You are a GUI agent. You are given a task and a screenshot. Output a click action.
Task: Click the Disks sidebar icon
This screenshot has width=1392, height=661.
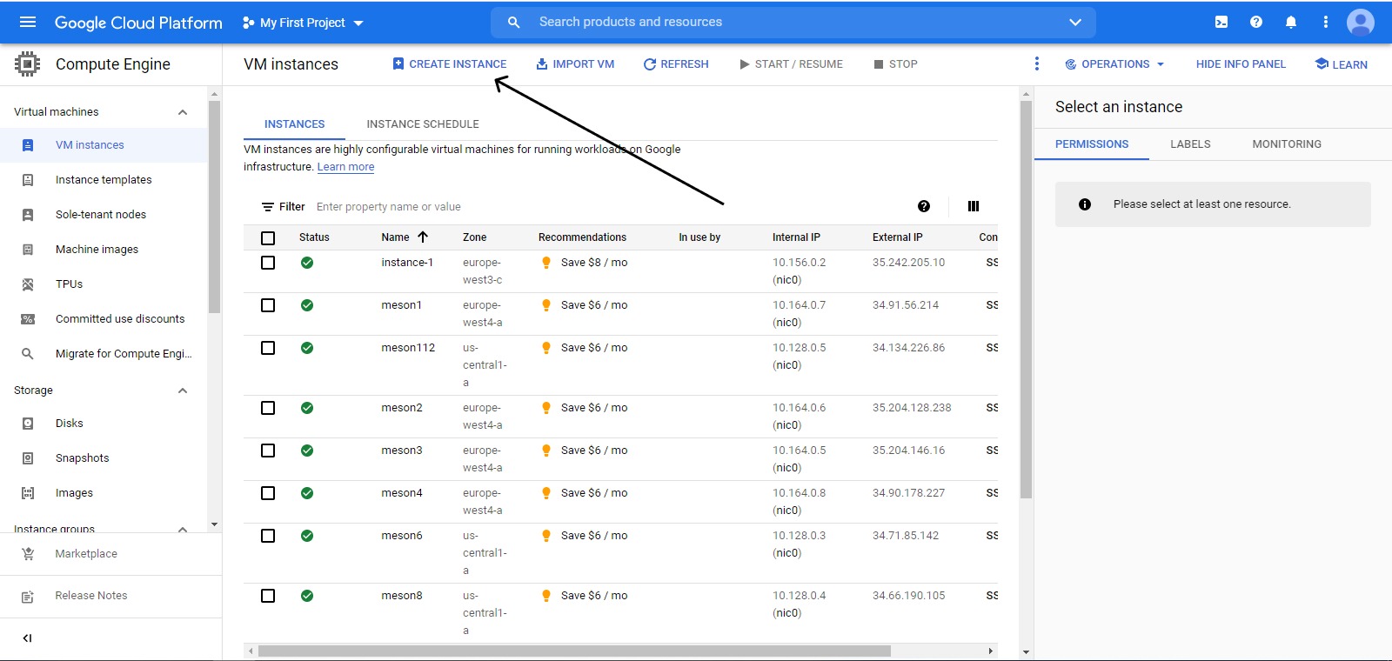(x=28, y=424)
